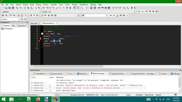
Task: Open the Search results tab
Action: [x=57, y=74]
